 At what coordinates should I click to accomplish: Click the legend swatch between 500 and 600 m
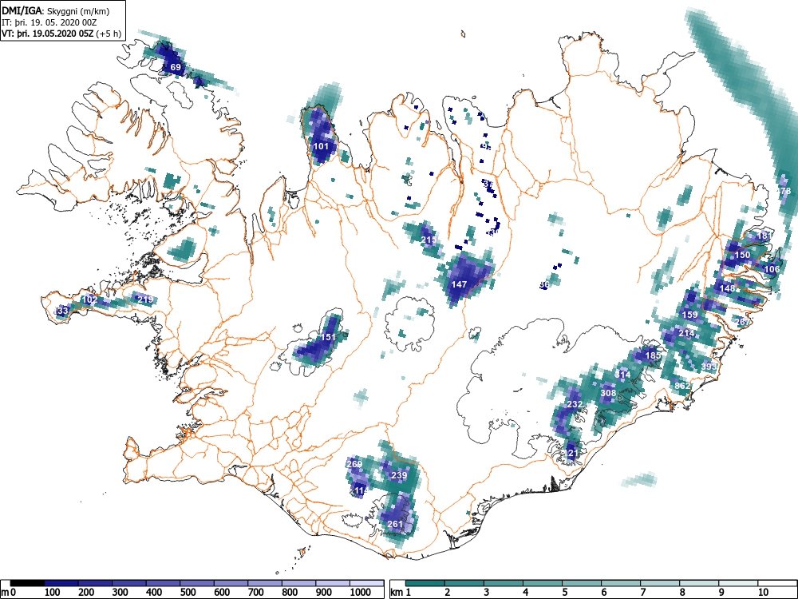(197, 582)
